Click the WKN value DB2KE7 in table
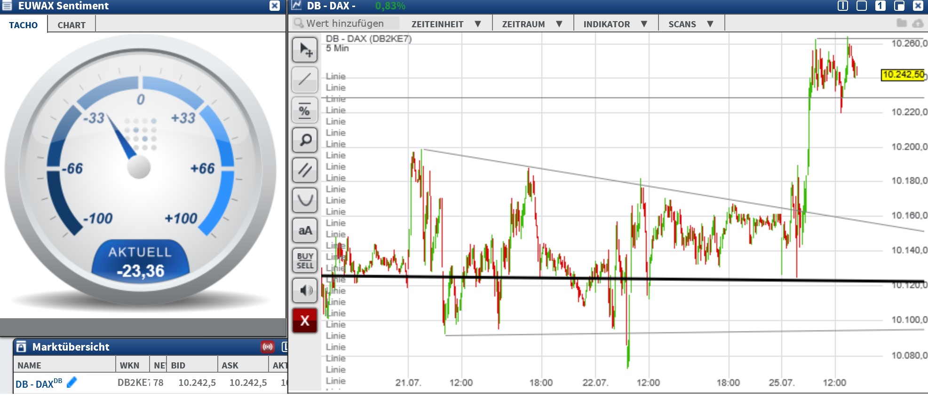The image size is (928, 407). [134, 383]
